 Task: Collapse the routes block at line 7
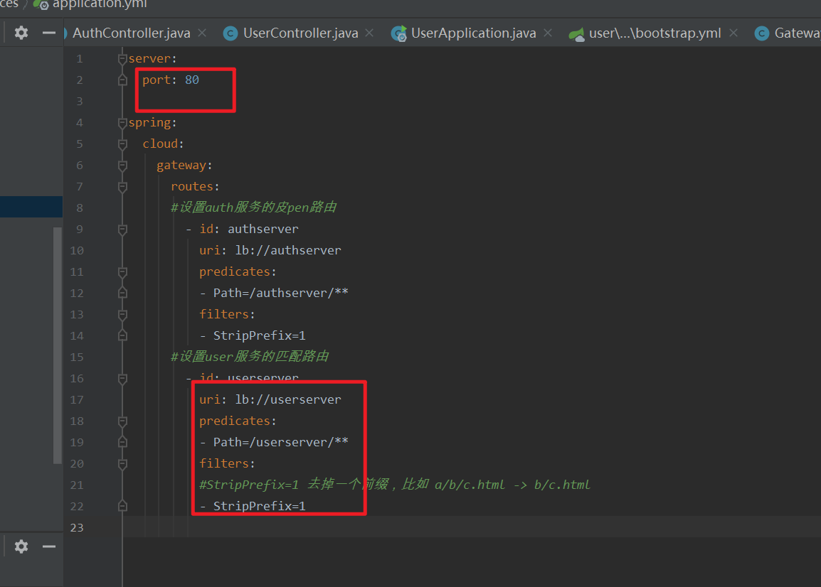coord(122,187)
